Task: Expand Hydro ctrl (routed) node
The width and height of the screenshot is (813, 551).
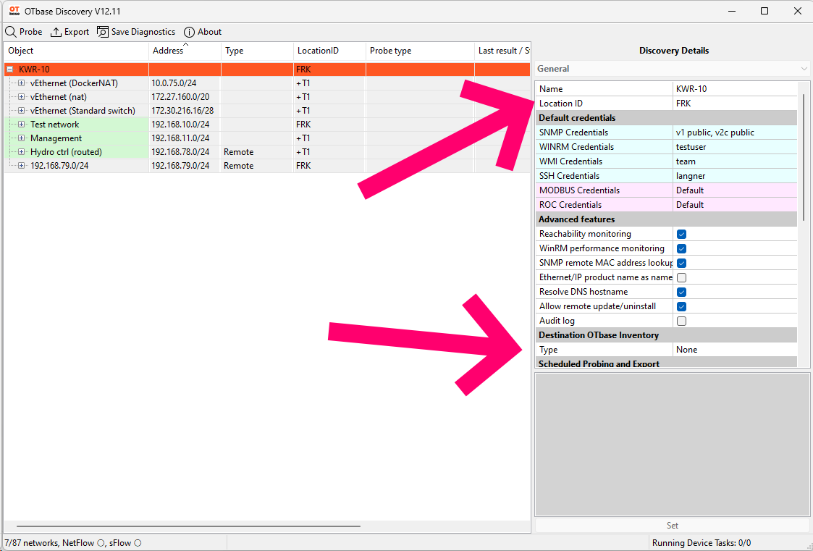Action: coord(21,152)
